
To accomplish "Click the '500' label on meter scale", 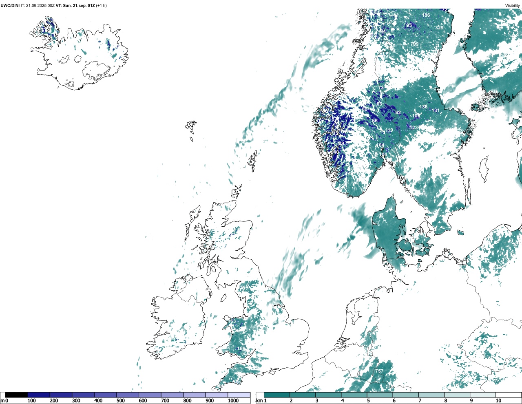I will click(120, 401).
